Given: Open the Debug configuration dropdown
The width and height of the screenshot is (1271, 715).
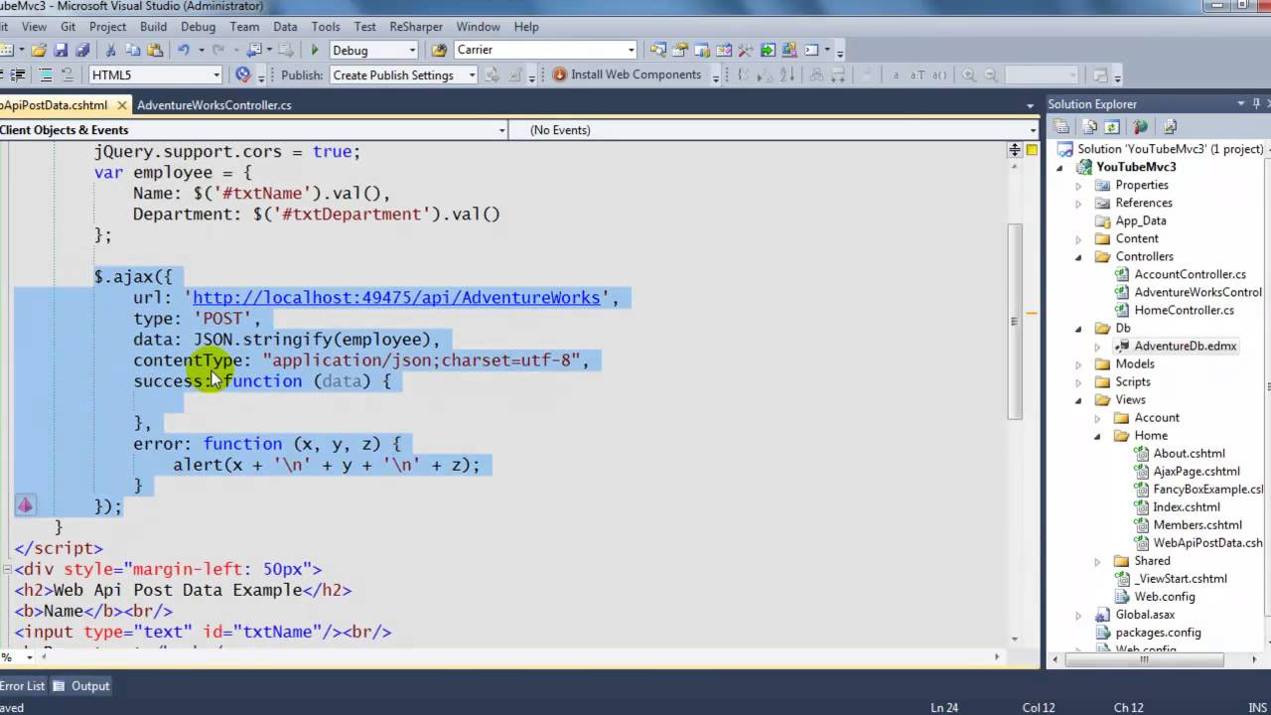Looking at the screenshot, I should click(x=412, y=50).
